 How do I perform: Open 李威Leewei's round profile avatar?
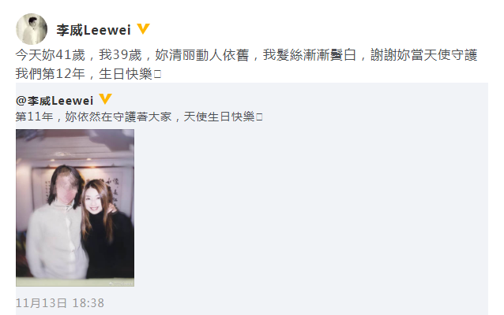pyautogui.click(x=32, y=29)
